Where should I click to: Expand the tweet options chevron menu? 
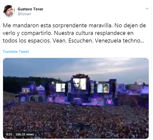[x=147, y=9]
